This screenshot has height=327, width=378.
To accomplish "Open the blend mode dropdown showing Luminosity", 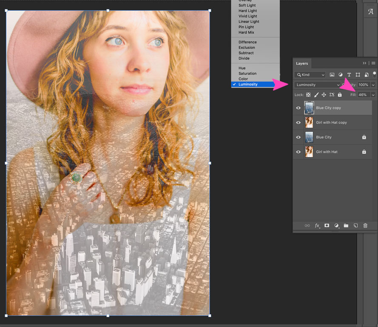I will (x=317, y=85).
